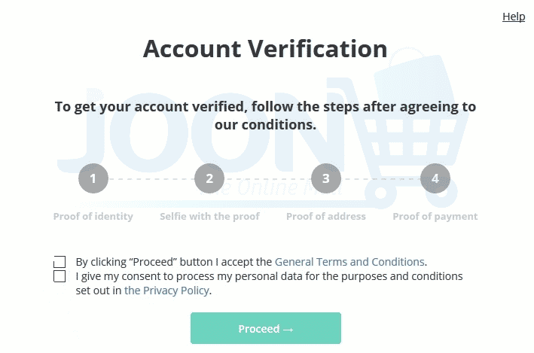
Task: Select step 3 circle icon
Action: pyautogui.click(x=326, y=178)
